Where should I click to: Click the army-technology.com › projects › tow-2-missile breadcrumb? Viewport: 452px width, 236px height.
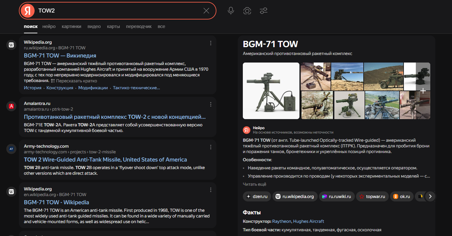click(x=70, y=152)
